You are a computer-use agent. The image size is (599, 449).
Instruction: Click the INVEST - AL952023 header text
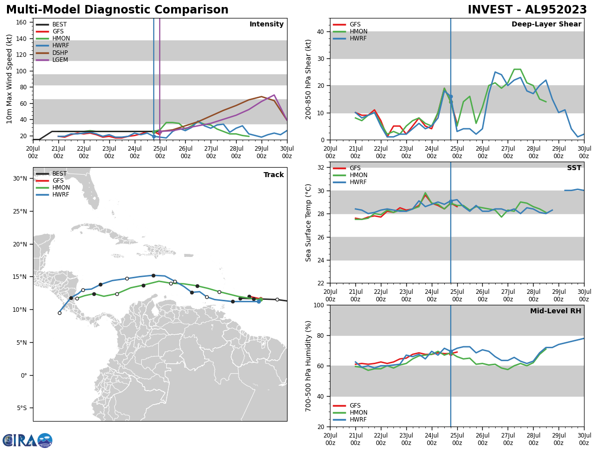tap(527, 10)
